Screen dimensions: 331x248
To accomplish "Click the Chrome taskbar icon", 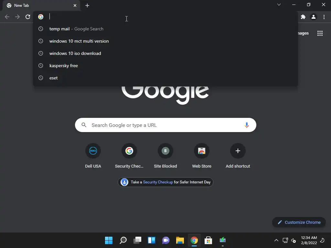I will pos(194,240).
